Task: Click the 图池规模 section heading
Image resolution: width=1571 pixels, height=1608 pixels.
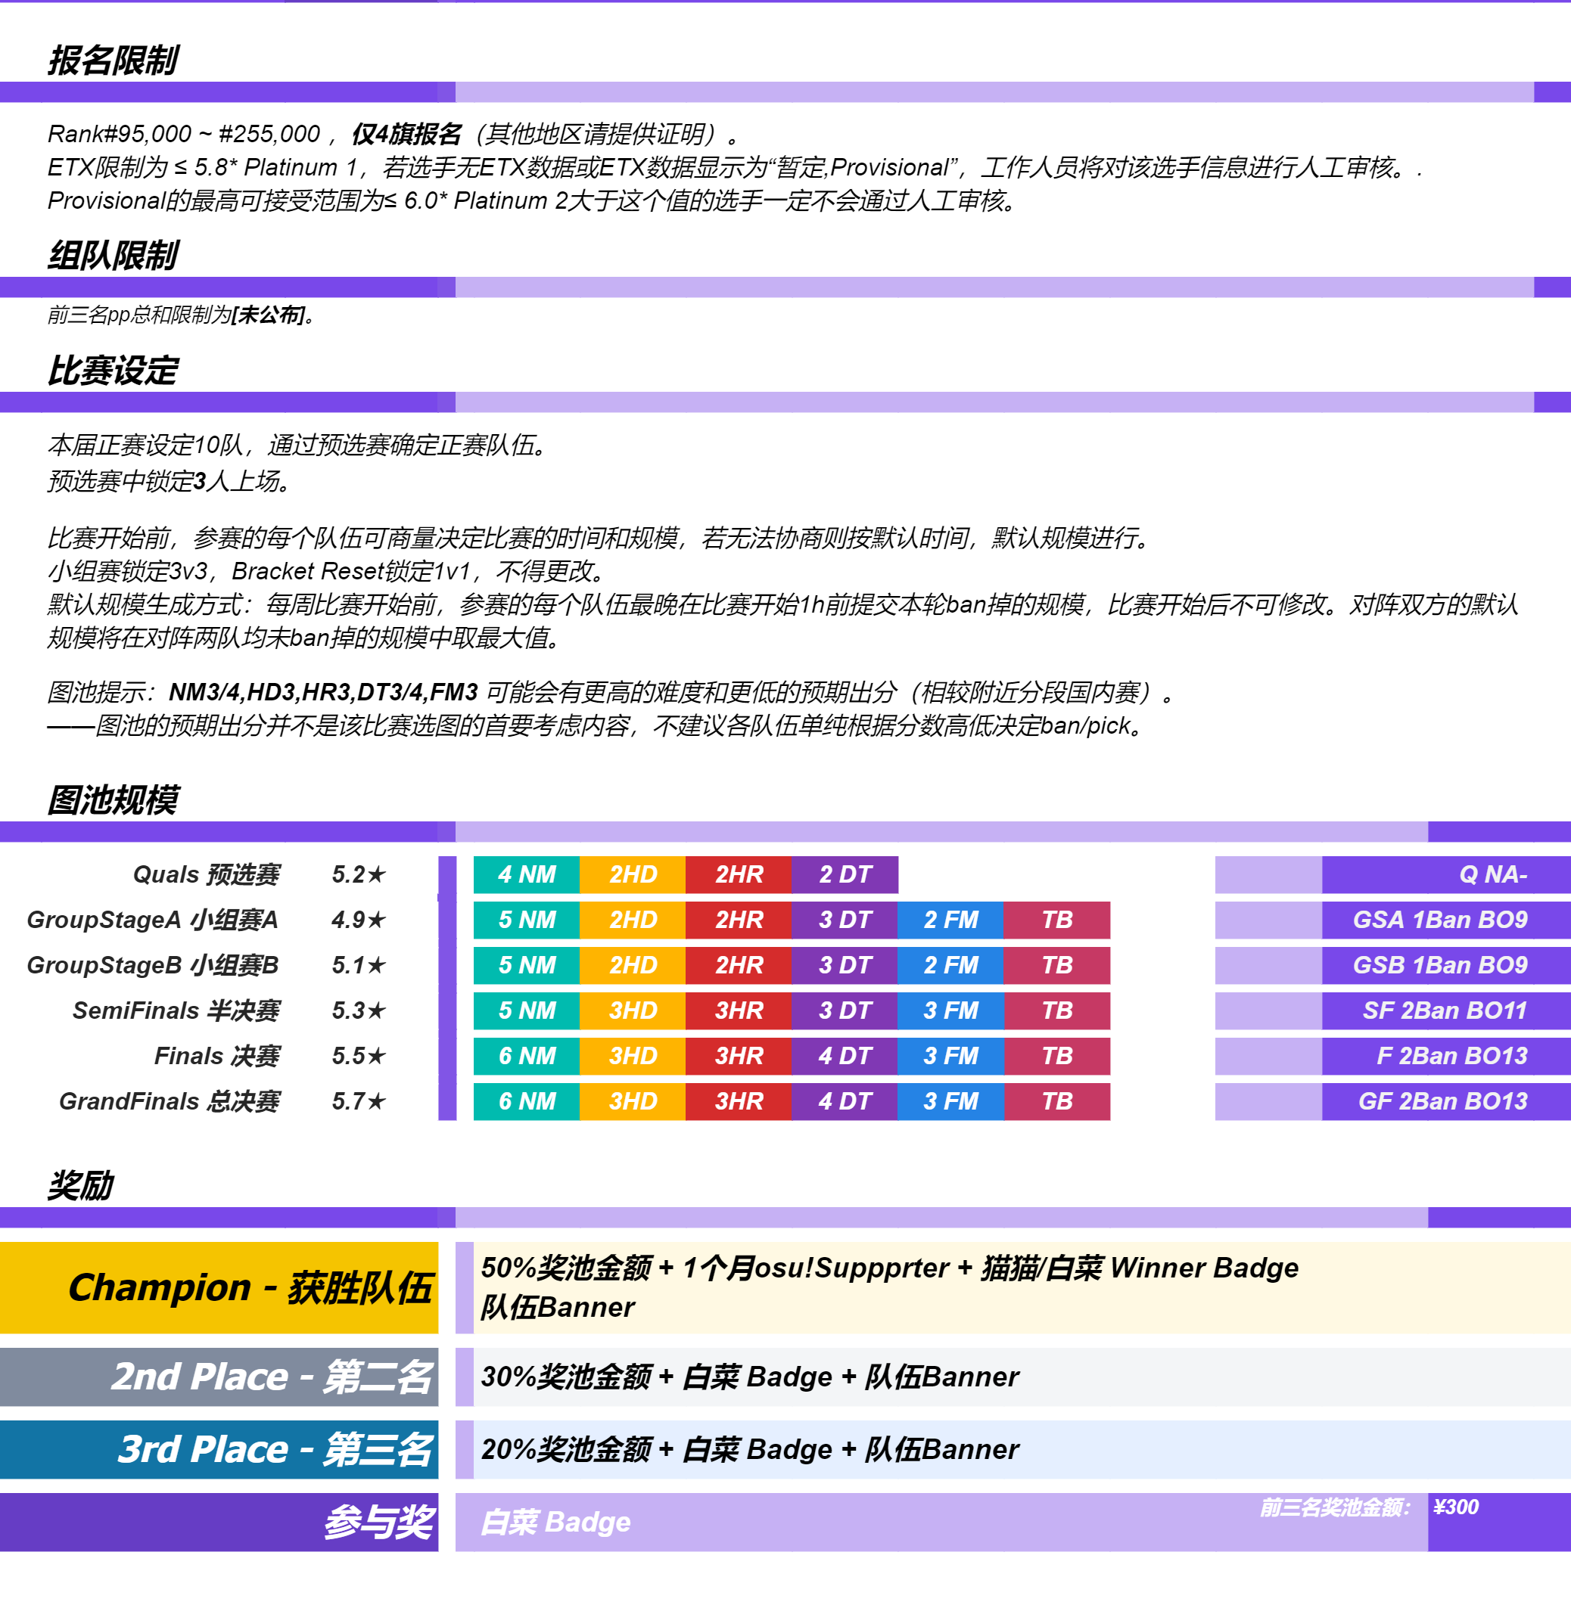Action: (113, 800)
